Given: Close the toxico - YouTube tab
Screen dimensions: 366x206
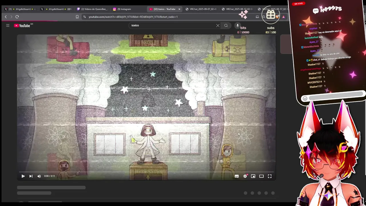Looking at the screenshot, I should (x=179, y=9).
